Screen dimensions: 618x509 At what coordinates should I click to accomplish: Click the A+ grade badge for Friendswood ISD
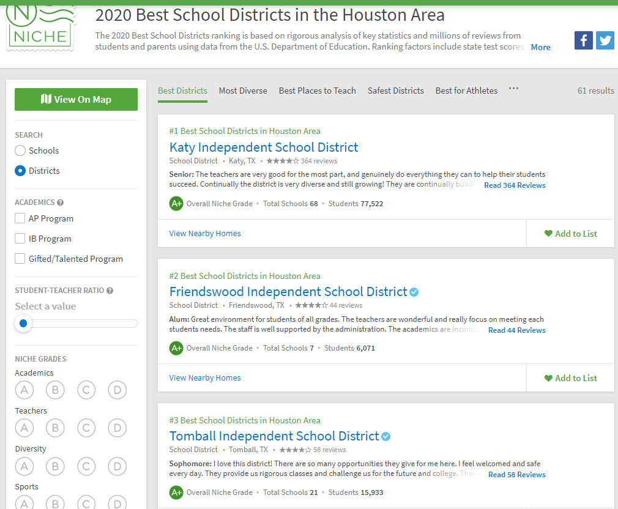point(176,348)
